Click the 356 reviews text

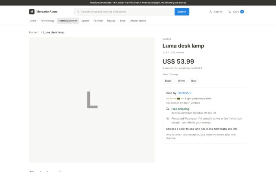click(x=177, y=52)
